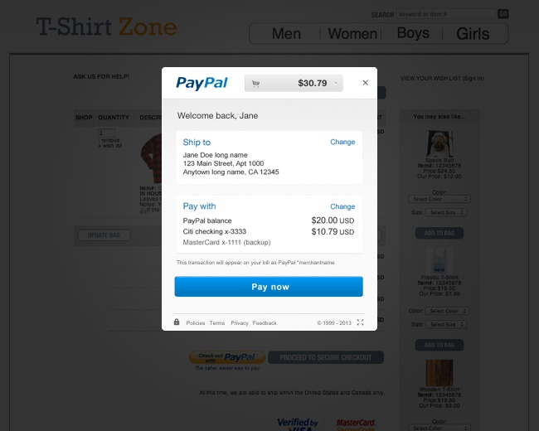Open Select Size dropdown under Space Suit
The image size is (539, 431).
click(446, 213)
